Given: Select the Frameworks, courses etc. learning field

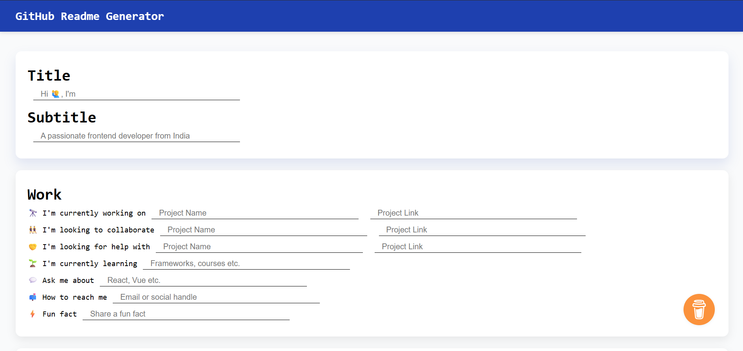Looking at the screenshot, I should [246, 263].
